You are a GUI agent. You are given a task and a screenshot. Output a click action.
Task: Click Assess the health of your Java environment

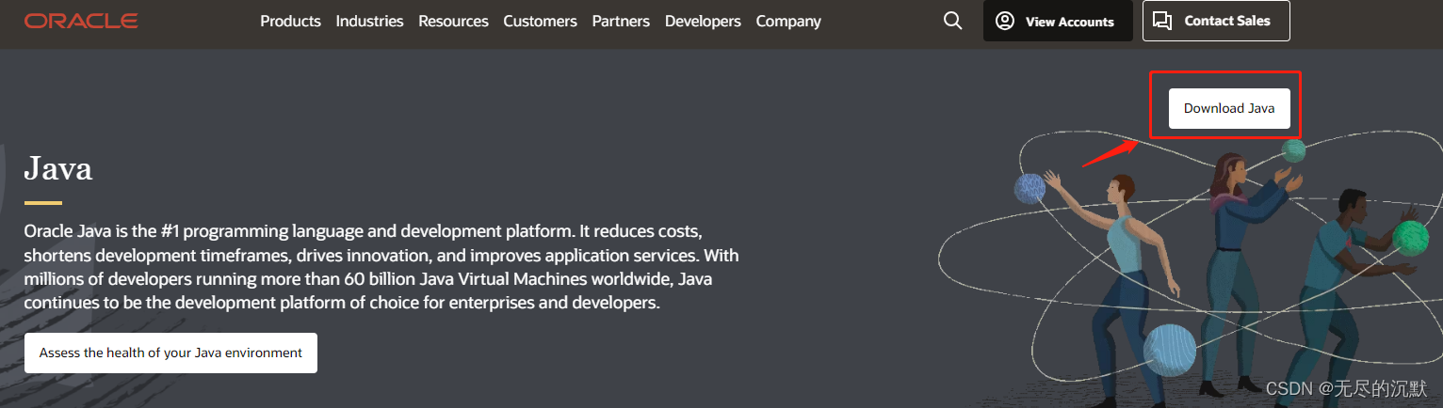point(170,353)
